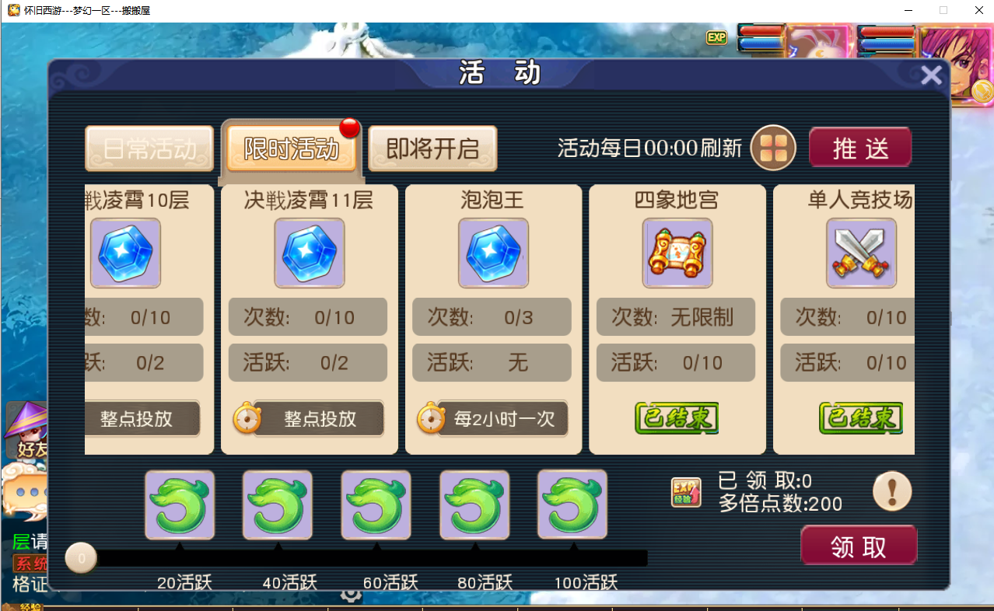Click the EXP 经验 multiplier icon
This screenshot has height=611, width=994.
pyautogui.click(x=686, y=493)
